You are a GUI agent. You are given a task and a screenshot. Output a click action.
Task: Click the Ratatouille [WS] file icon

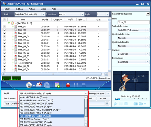[x=16, y=63]
